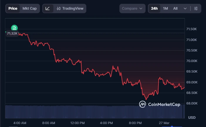Click the 8:00 PM time label

(x=136, y=123)
